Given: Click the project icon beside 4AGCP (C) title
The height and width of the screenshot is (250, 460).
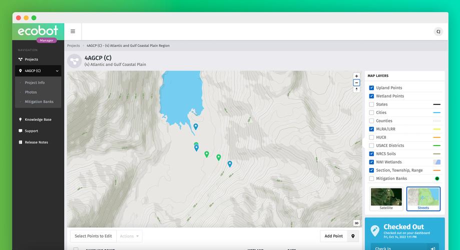Looking at the screenshot, I should point(75,61).
